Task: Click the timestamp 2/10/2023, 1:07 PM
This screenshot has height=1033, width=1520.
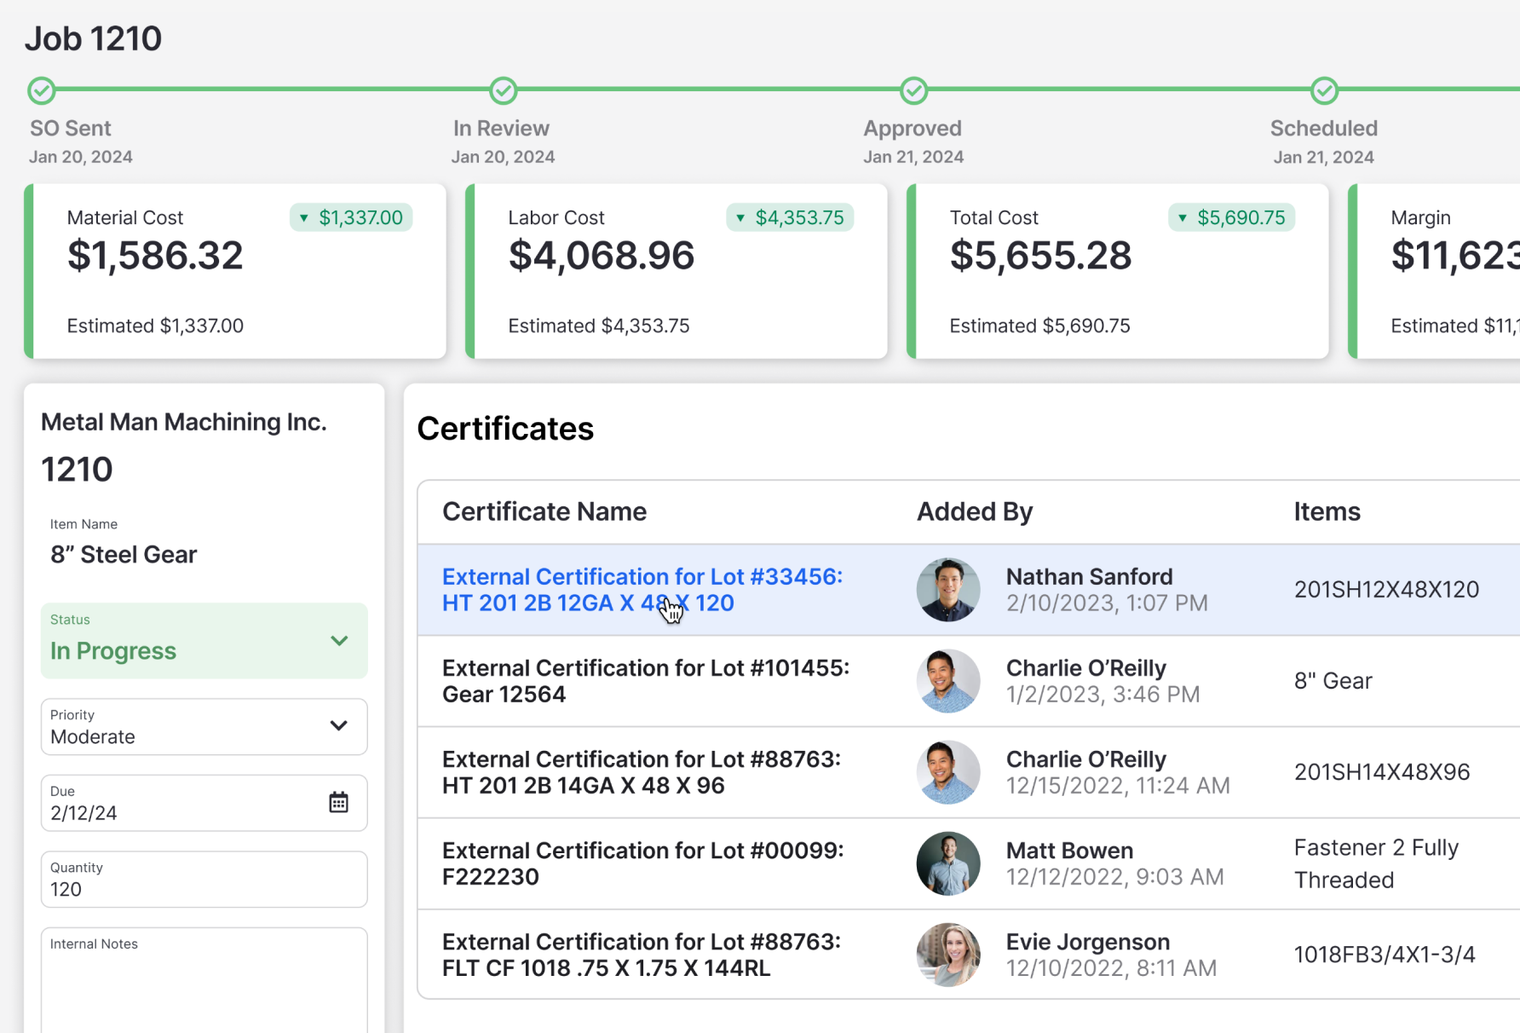Action: coord(1107,603)
